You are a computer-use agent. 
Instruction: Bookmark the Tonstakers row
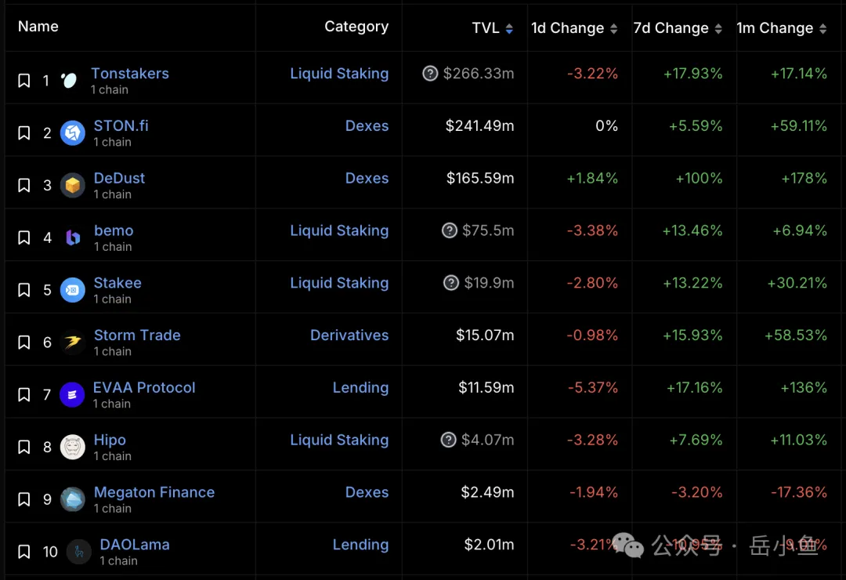point(23,81)
